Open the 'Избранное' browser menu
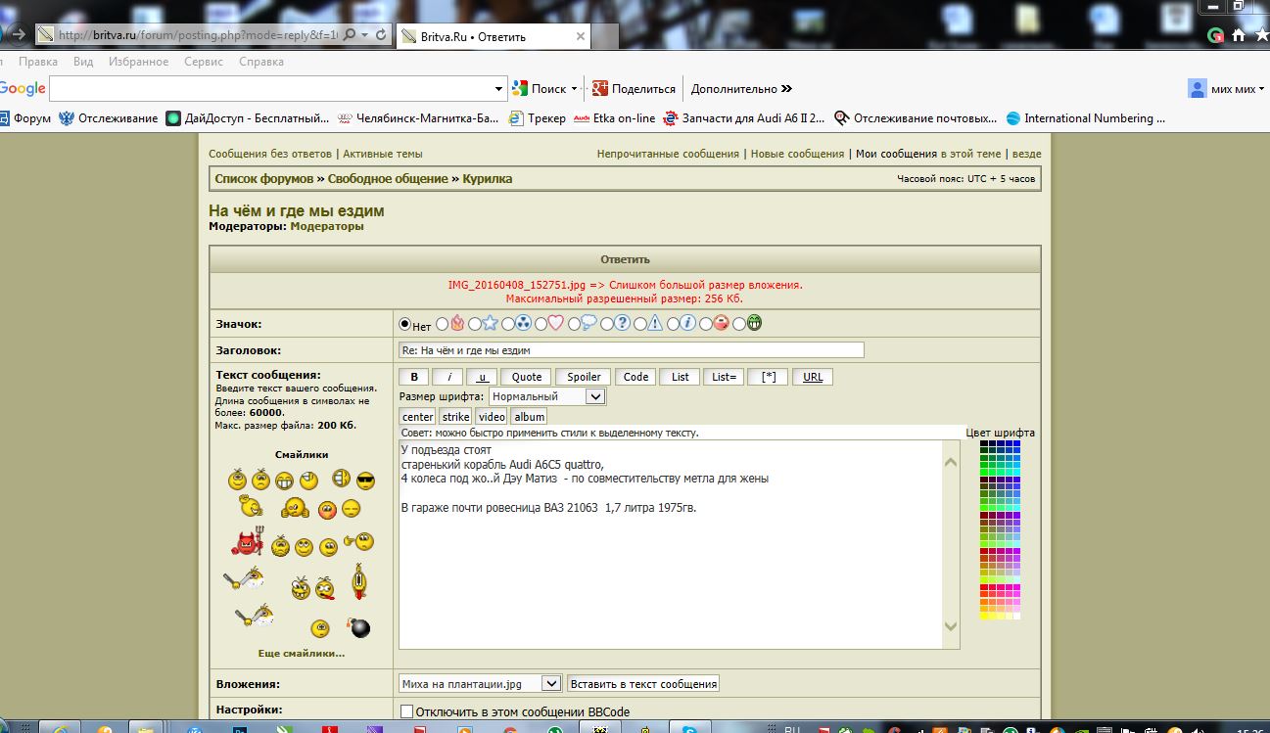The image size is (1270, 733). [x=139, y=62]
